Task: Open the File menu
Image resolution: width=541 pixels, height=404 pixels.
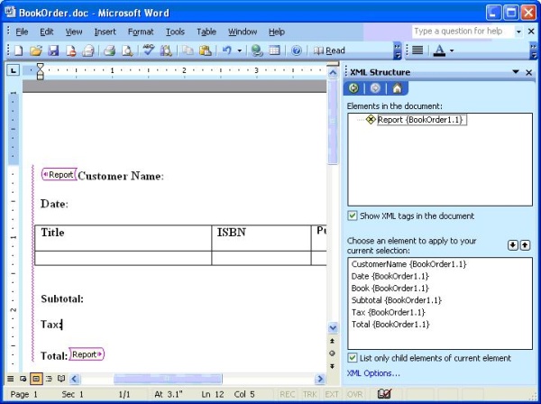Action: [22, 32]
